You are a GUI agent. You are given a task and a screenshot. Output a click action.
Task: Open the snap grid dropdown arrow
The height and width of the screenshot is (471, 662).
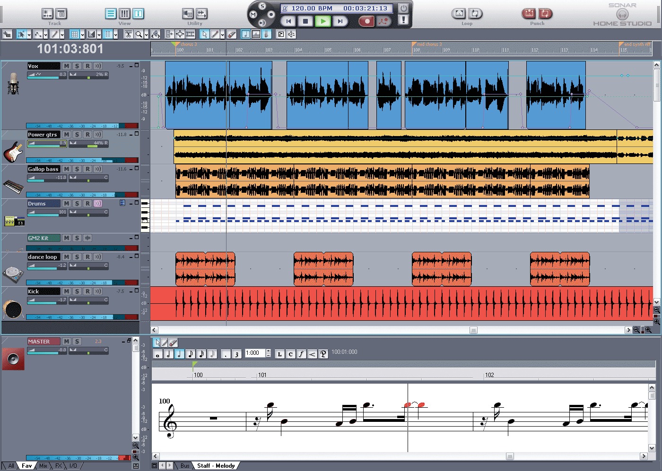point(82,34)
